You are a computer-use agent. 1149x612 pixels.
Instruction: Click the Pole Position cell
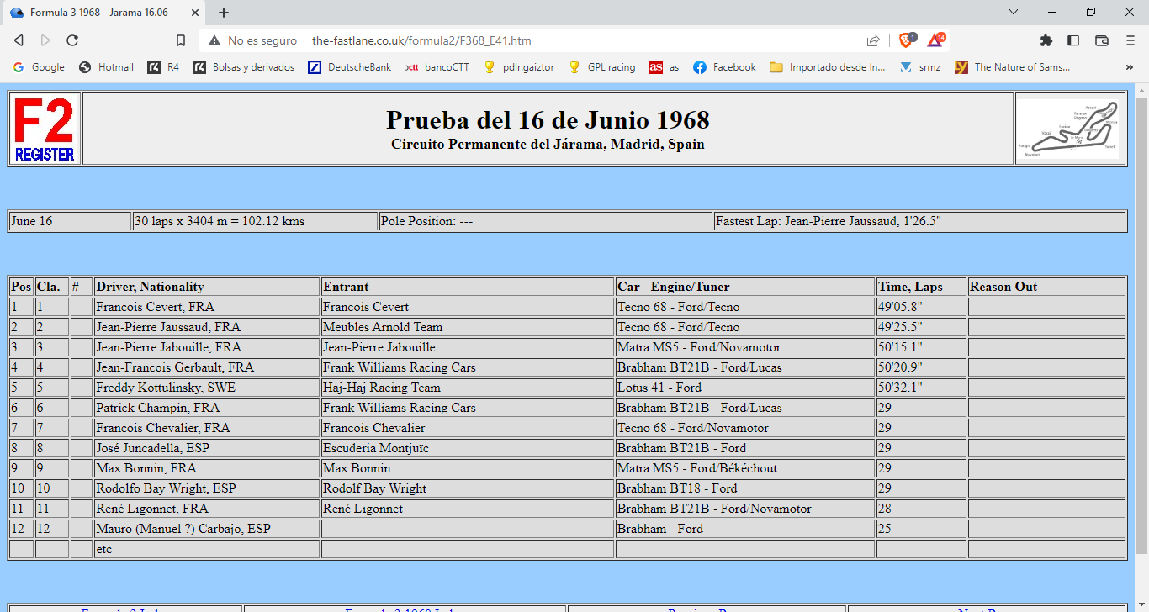coord(546,221)
